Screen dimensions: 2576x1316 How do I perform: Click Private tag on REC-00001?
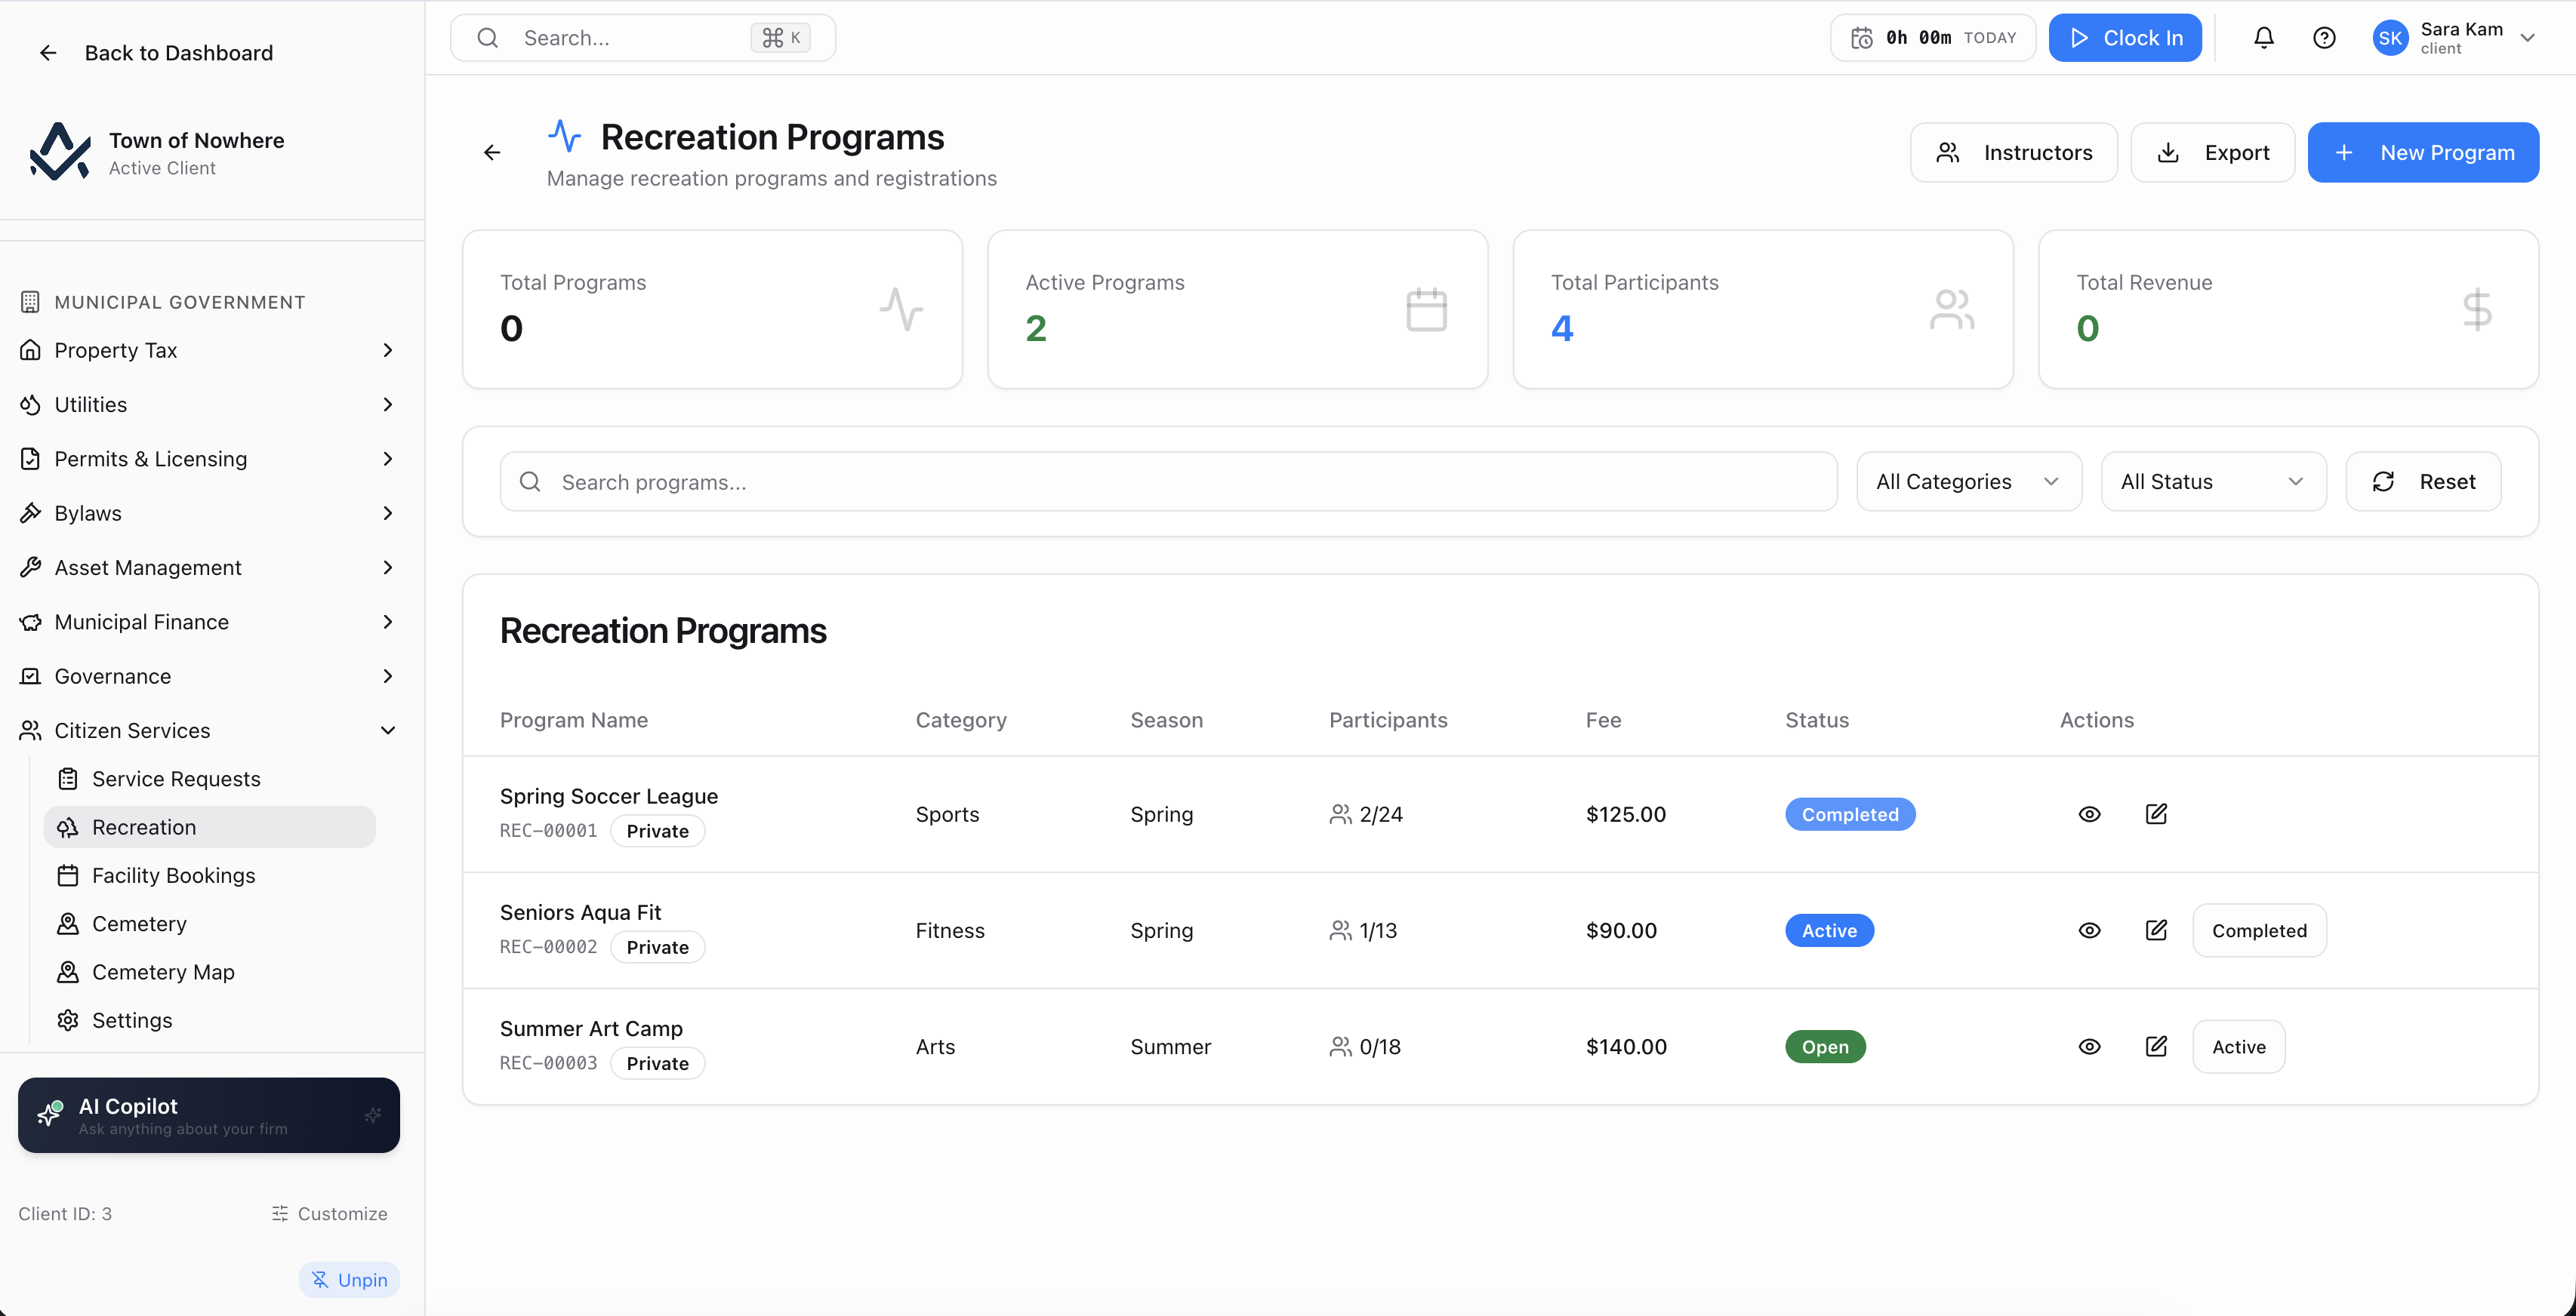(x=657, y=830)
